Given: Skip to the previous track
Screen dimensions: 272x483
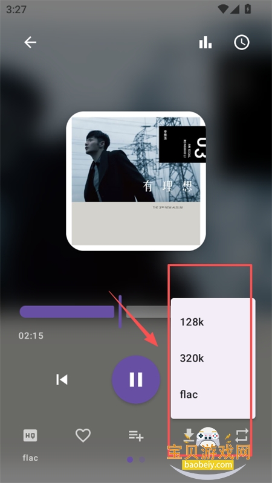Looking at the screenshot, I should (62, 380).
